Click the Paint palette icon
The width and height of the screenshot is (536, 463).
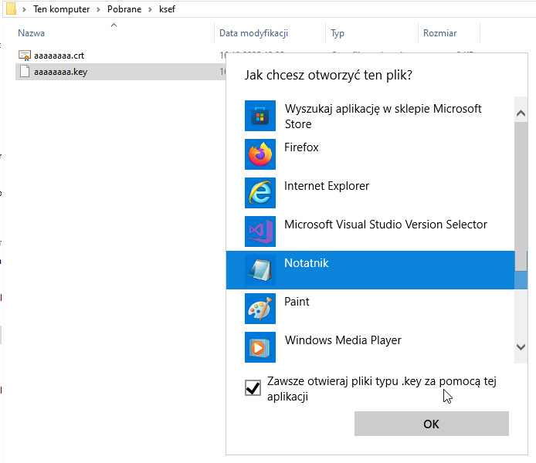pos(260,309)
